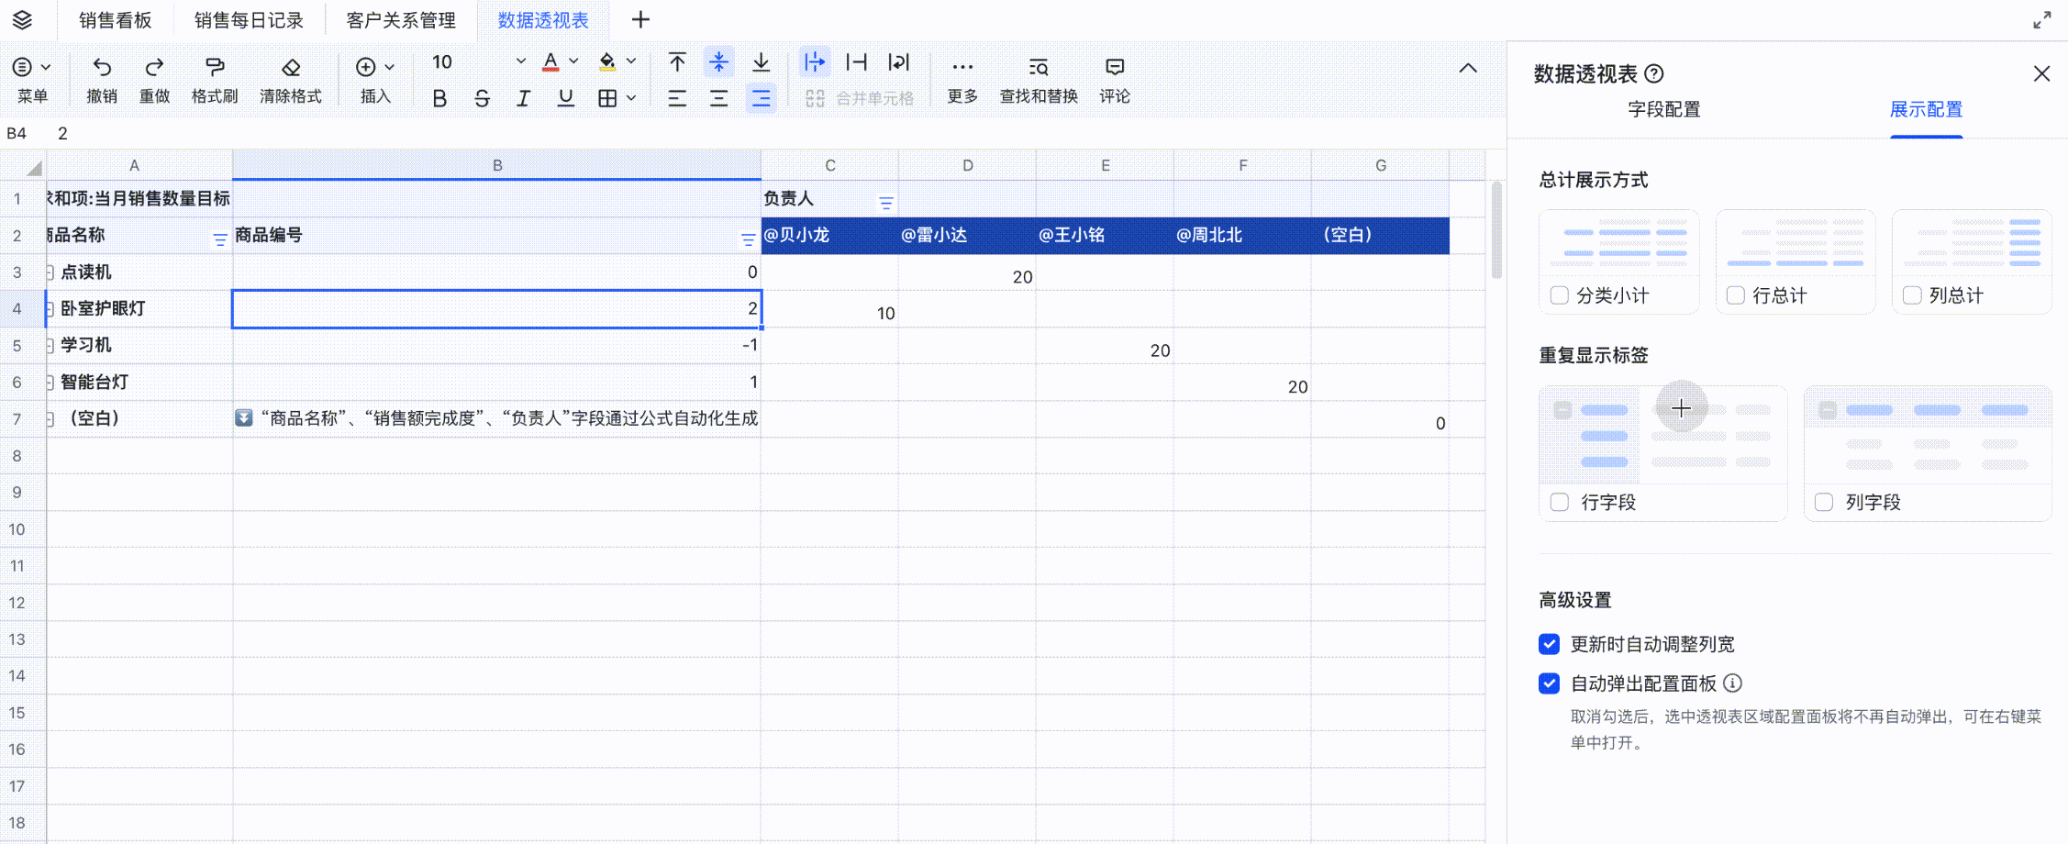Open the menu (菜单) dropdown
This screenshot has width=2068, height=844.
31,79
